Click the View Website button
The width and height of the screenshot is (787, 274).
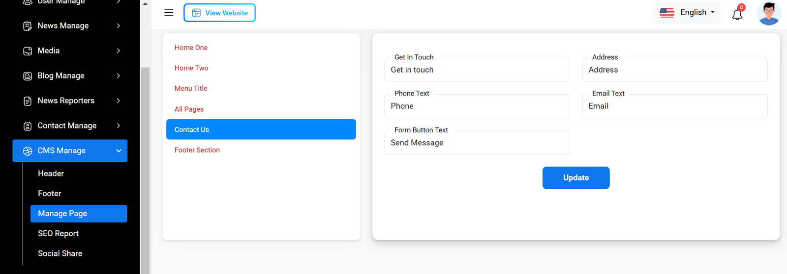(219, 13)
